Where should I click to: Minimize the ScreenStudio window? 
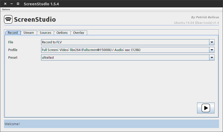coord(12,4)
